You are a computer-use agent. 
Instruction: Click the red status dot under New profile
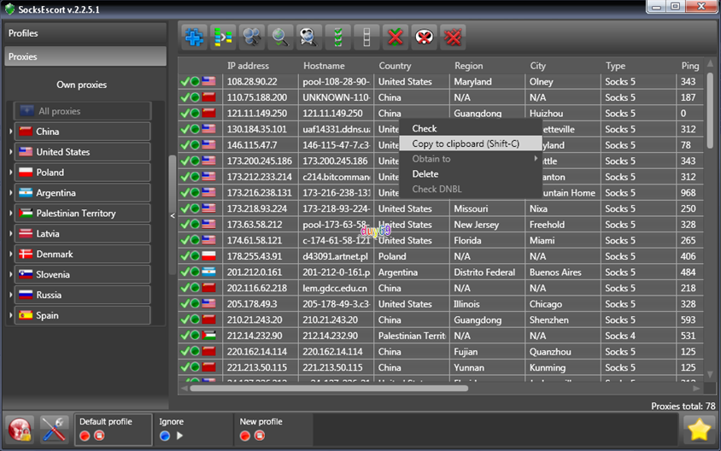245,436
